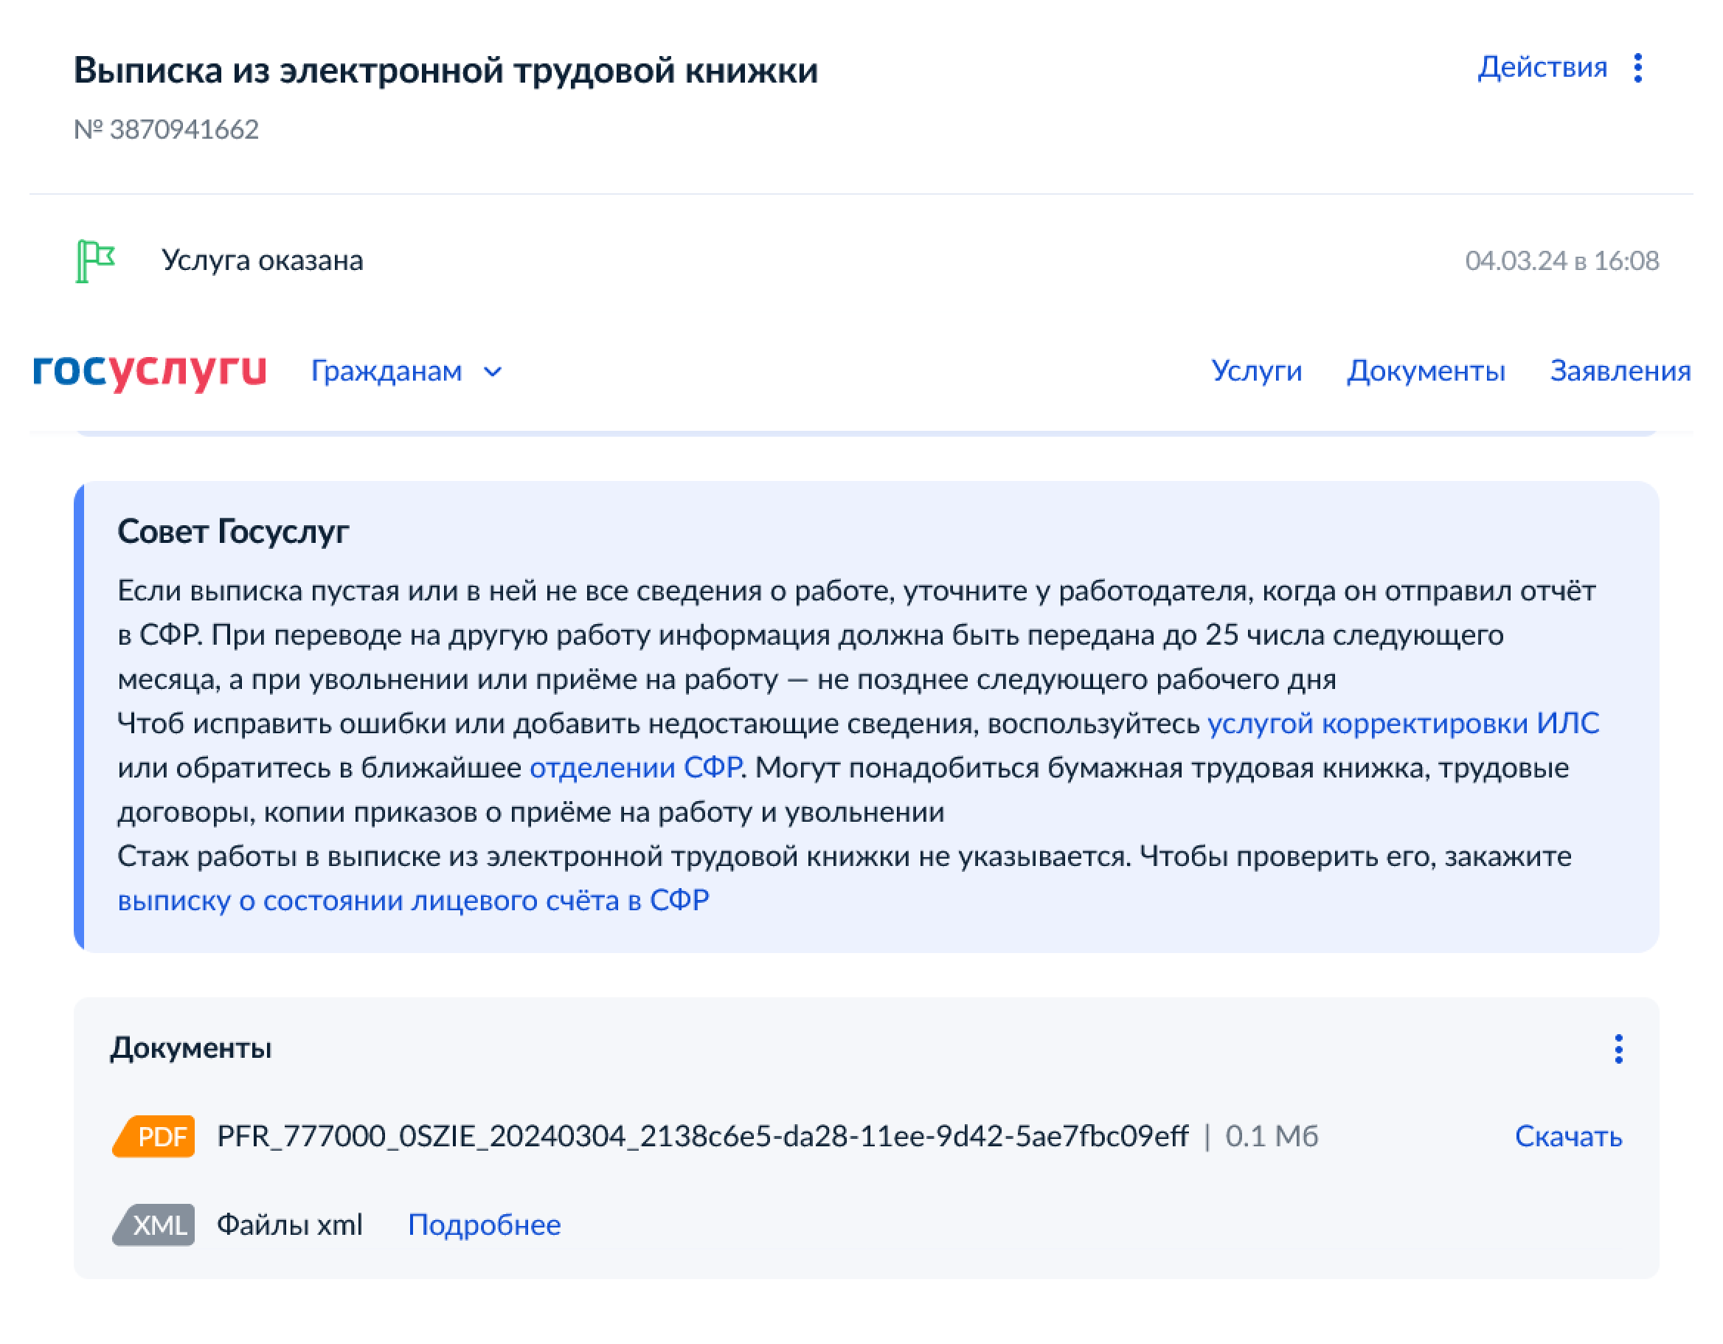
Task: Select the application number № 3870941662
Action: tap(166, 129)
